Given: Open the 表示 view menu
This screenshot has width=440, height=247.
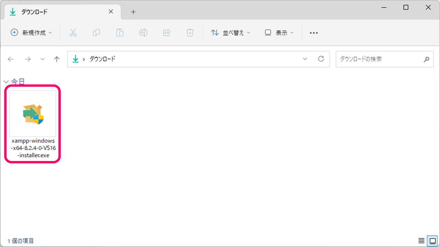Looking at the screenshot, I should (x=279, y=33).
